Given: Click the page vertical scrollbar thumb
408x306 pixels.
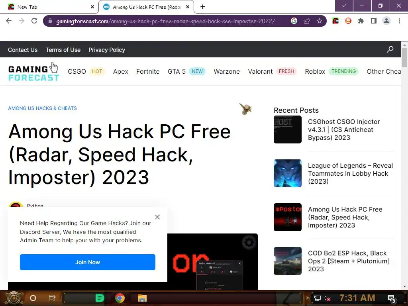Looking at the screenshot, I should point(404,57).
